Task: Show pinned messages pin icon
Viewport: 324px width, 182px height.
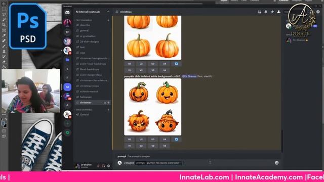Action: coord(272,12)
